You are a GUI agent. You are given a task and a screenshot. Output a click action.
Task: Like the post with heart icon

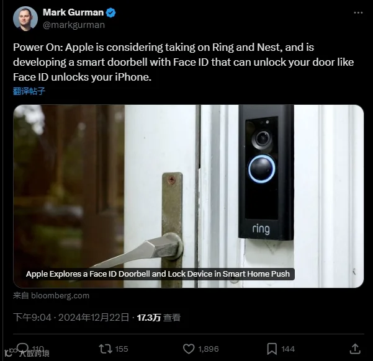tap(189, 349)
